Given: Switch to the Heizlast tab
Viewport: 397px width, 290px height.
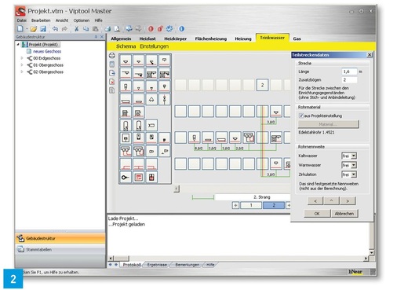Looking at the screenshot, I should 148,39.
